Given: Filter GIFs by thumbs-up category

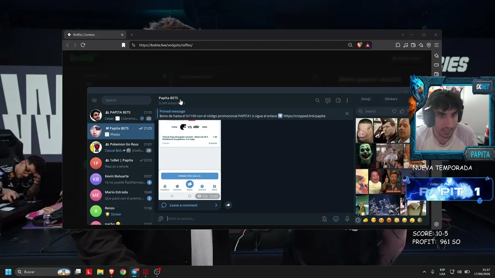Looking at the screenshot, I should point(402,111).
